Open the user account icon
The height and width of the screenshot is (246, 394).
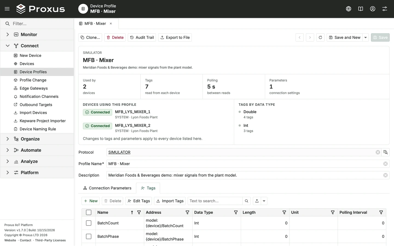coord(373,9)
